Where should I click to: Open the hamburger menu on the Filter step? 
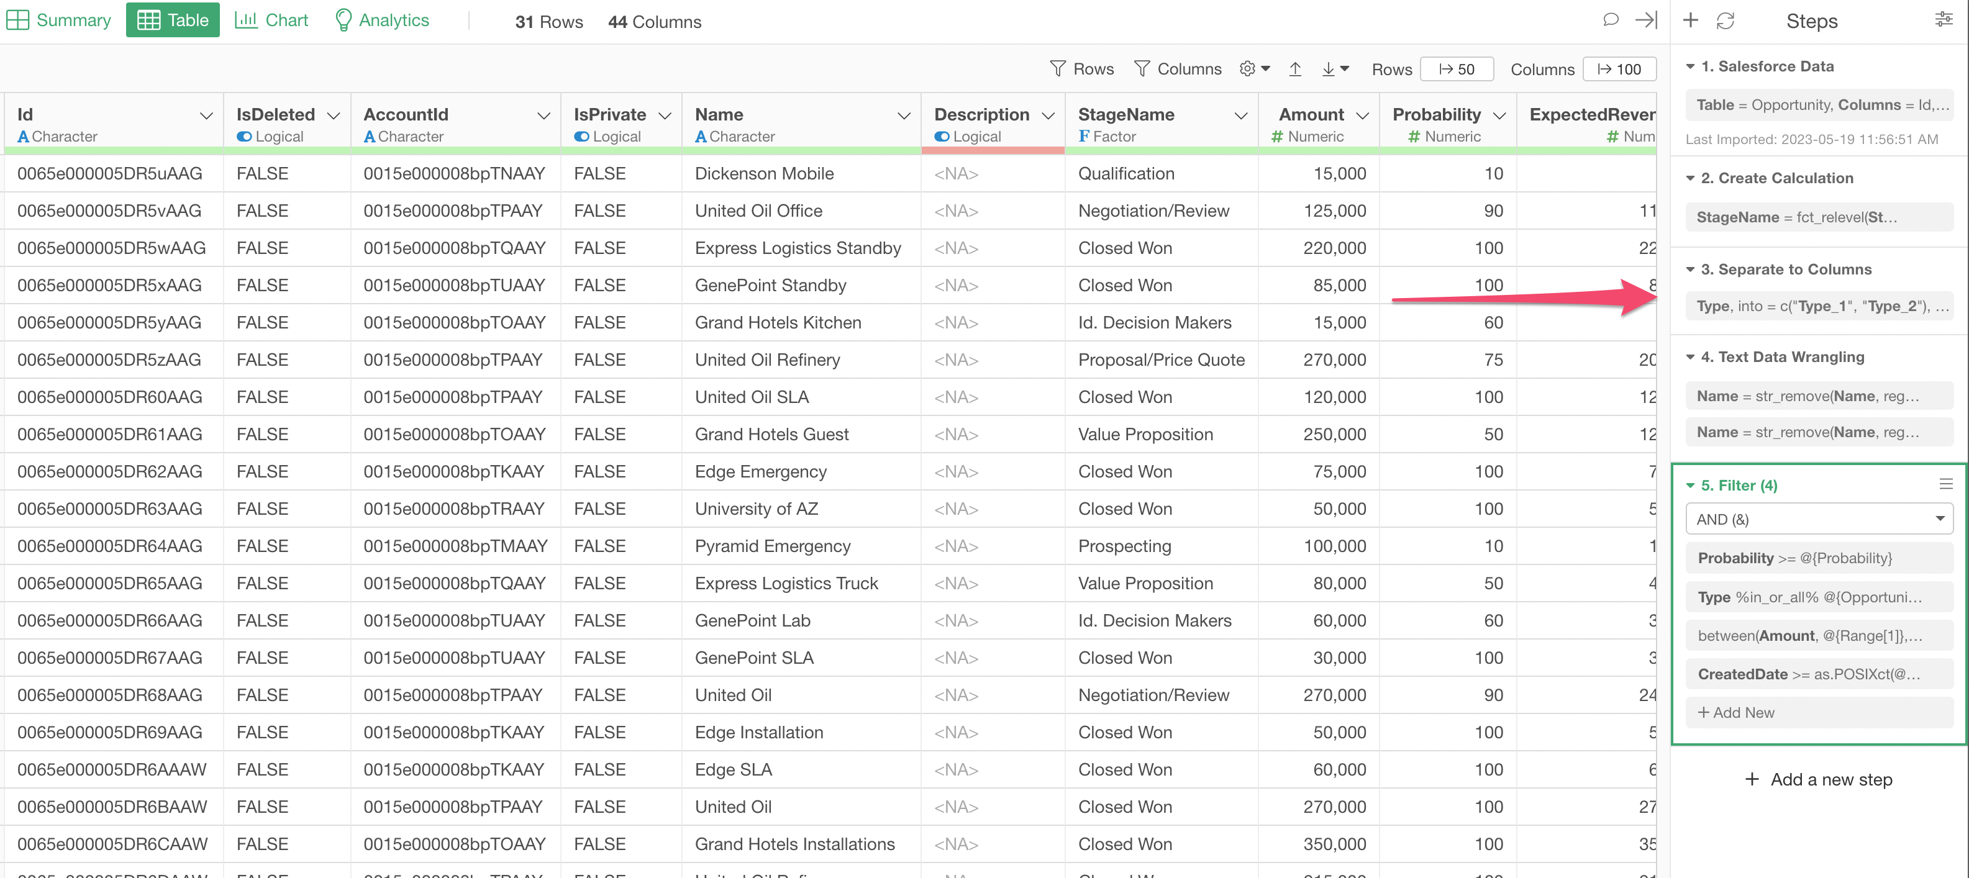point(1946,484)
